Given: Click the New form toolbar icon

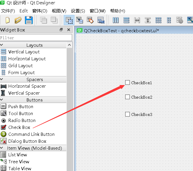Looking at the screenshot, I should coord(8,20).
